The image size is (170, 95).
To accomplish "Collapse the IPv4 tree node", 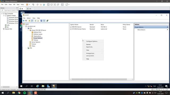I will pos(26,28).
